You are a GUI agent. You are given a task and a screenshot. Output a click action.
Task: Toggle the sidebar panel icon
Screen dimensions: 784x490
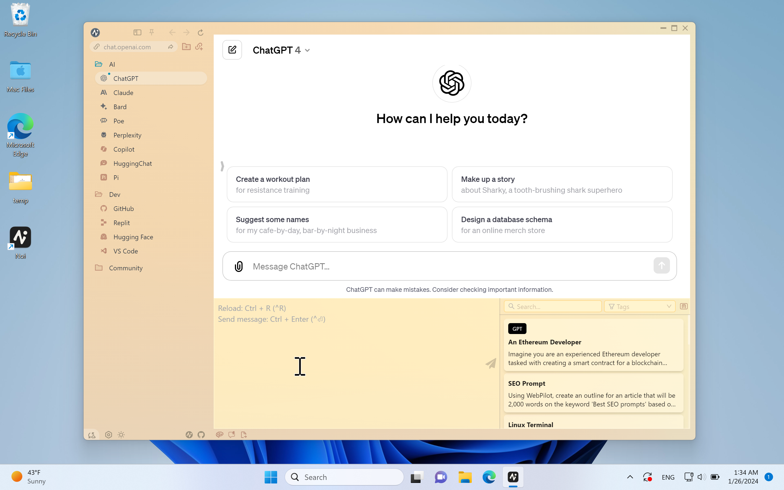(137, 32)
